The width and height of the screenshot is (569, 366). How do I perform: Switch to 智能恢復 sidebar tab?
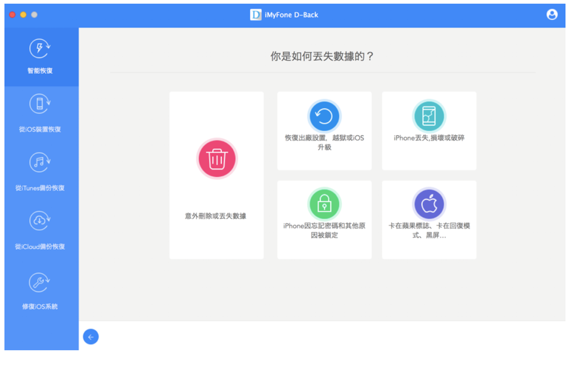(x=40, y=71)
